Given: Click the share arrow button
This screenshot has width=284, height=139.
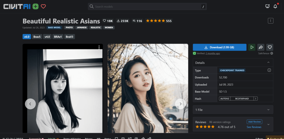Looking at the screenshot, I should click(x=261, y=47).
